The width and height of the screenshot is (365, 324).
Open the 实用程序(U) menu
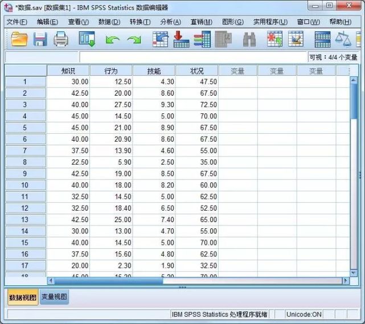click(x=270, y=22)
